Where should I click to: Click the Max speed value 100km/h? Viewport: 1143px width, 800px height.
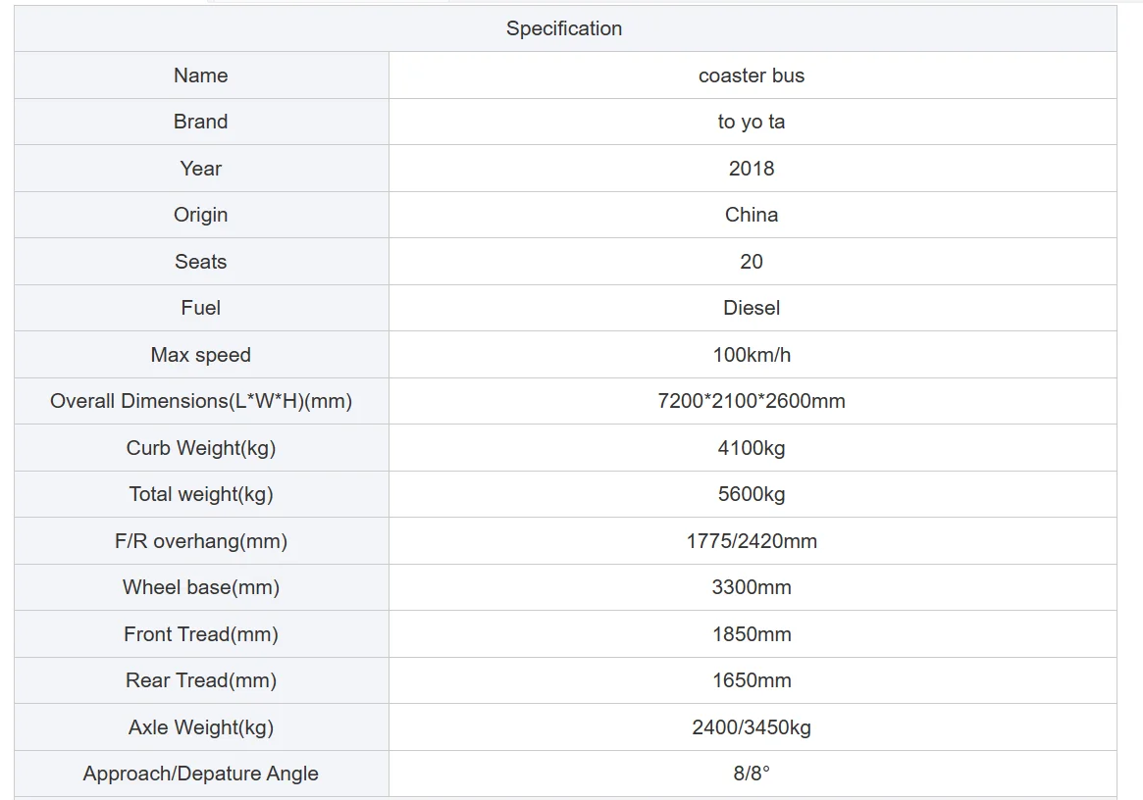point(752,355)
